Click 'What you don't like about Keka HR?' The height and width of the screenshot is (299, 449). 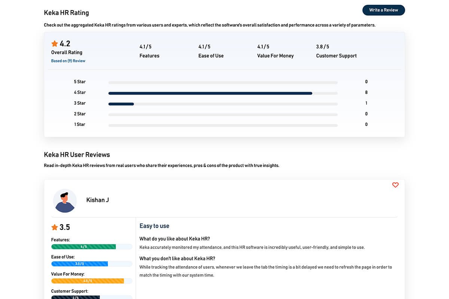point(177,259)
